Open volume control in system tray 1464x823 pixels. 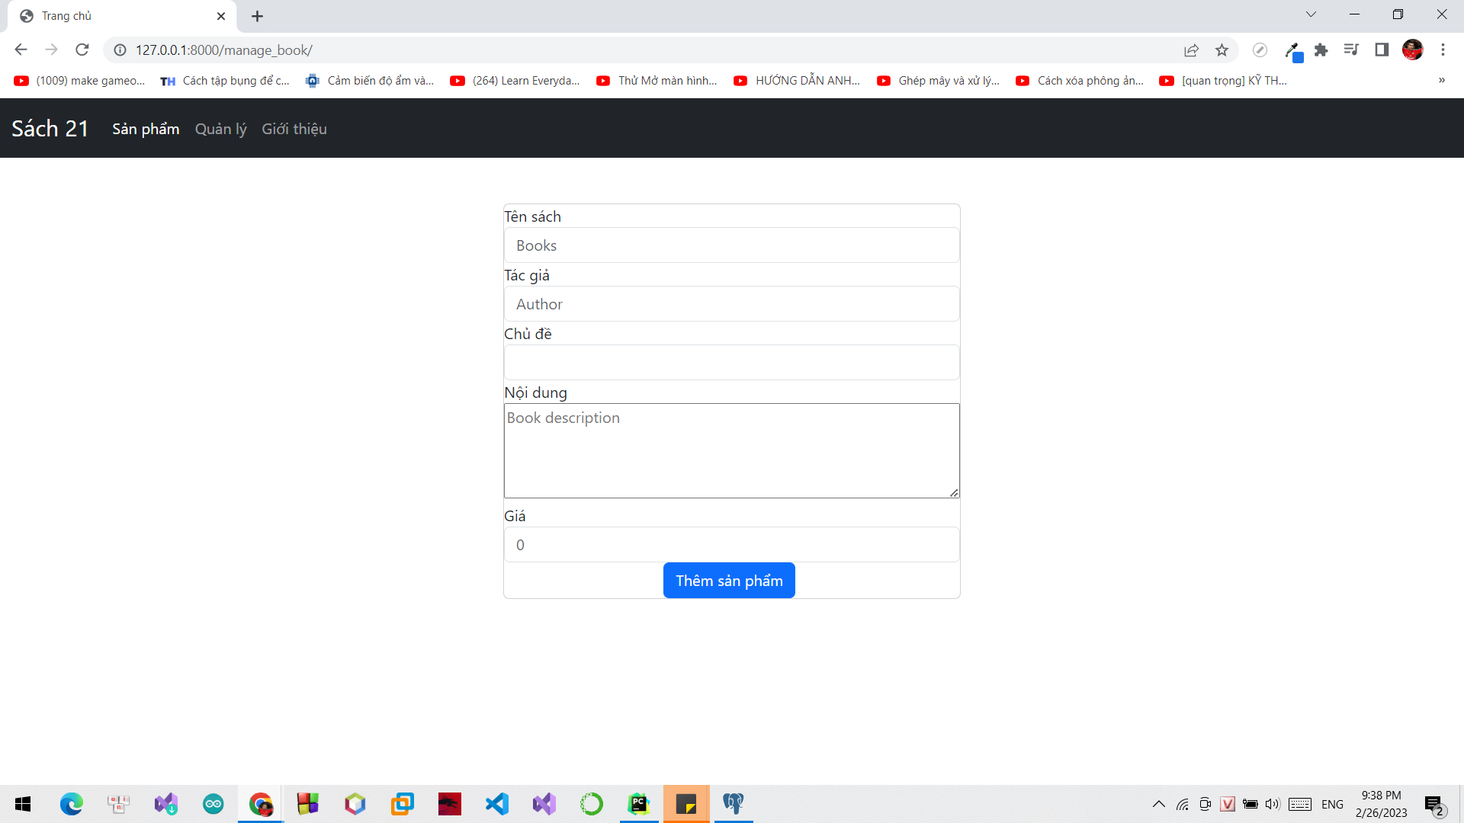(1272, 804)
